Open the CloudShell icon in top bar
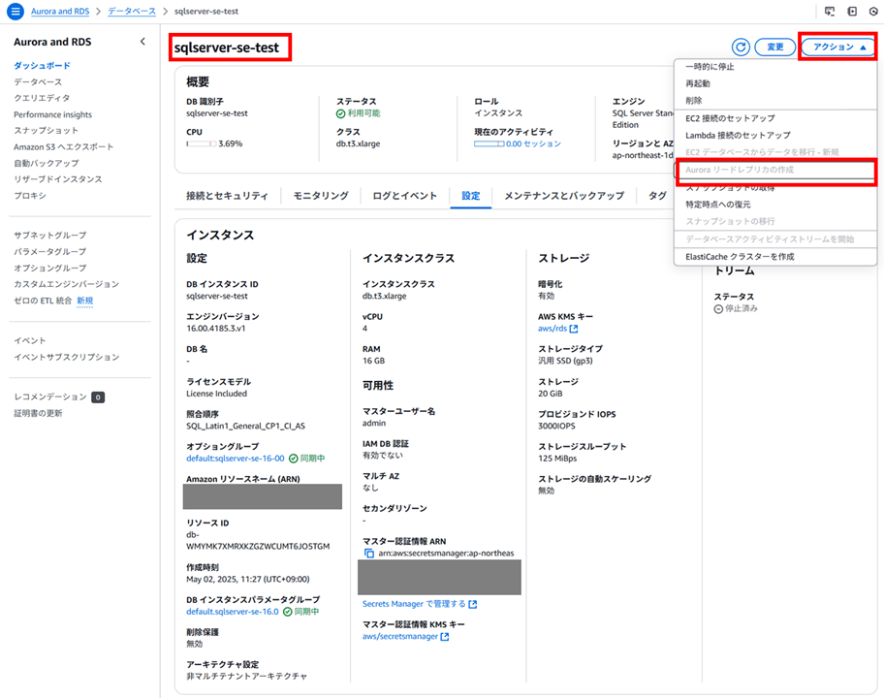The height and width of the screenshot is (698, 884). (830, 12)
